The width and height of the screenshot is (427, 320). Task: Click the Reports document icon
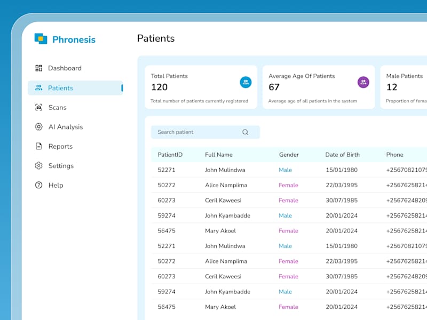pos(38,146)
